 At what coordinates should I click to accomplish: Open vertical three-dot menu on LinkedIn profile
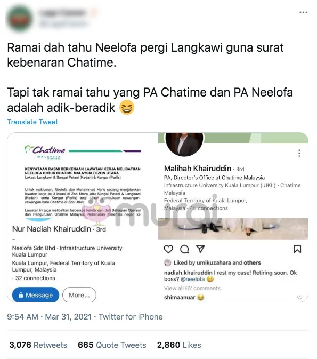(x=299, y=153)
